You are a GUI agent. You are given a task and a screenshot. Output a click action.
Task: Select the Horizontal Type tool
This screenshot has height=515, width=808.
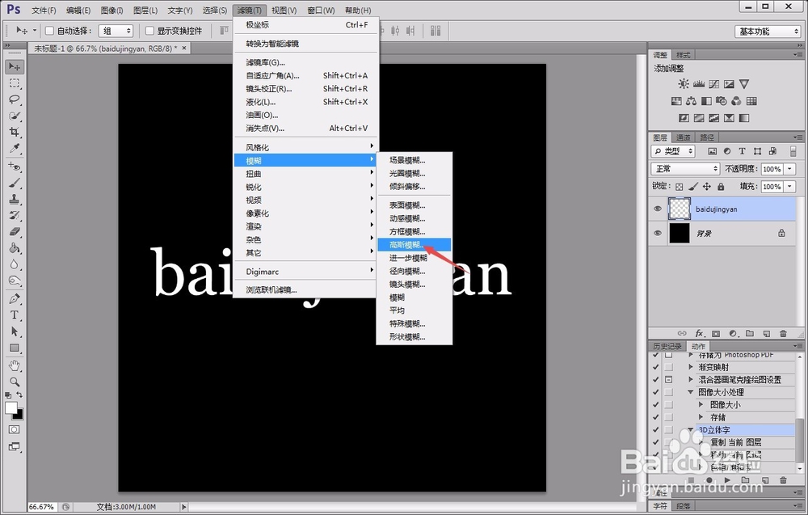coord(15,315)
